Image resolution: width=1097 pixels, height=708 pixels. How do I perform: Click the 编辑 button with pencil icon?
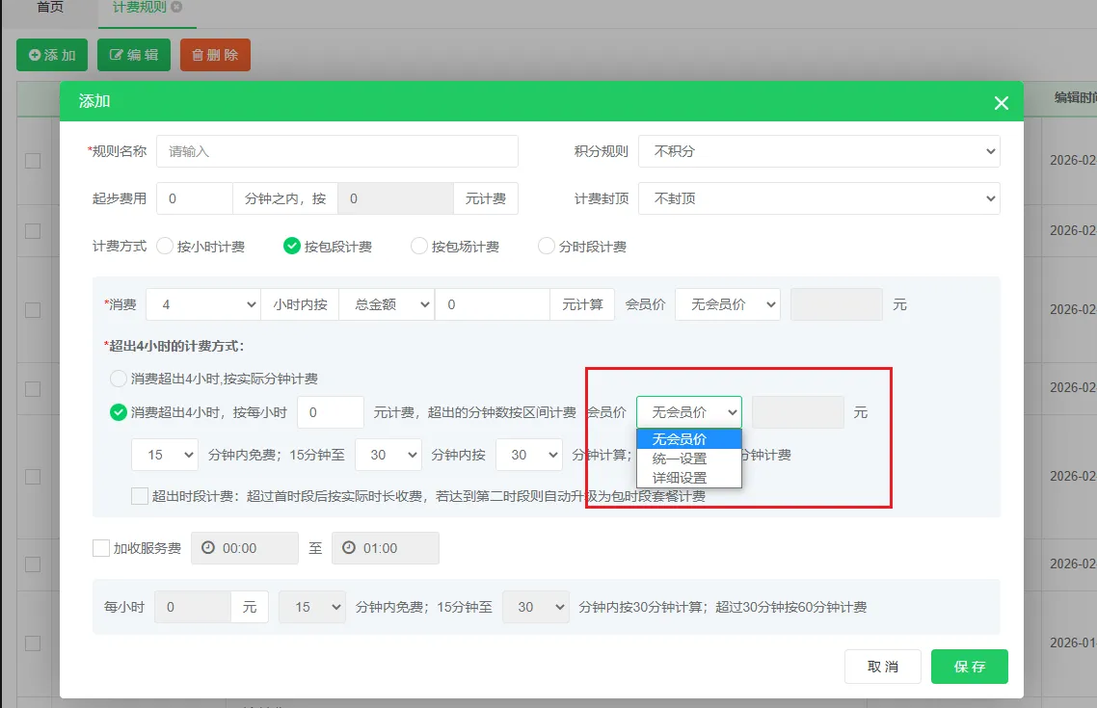pyautogui.click(x=134, y=55)
